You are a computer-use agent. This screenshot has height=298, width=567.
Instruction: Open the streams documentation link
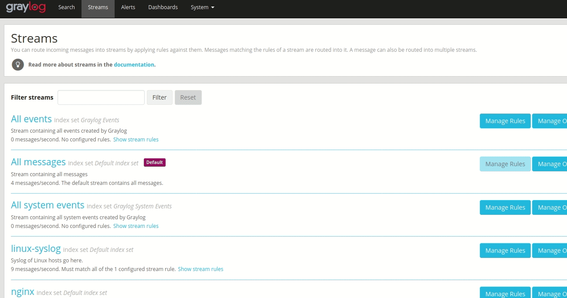[134, 64]
